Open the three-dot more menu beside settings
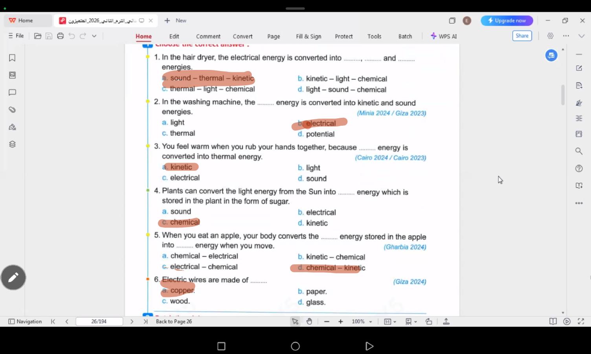591x354 pixels. tap(566, 36)
